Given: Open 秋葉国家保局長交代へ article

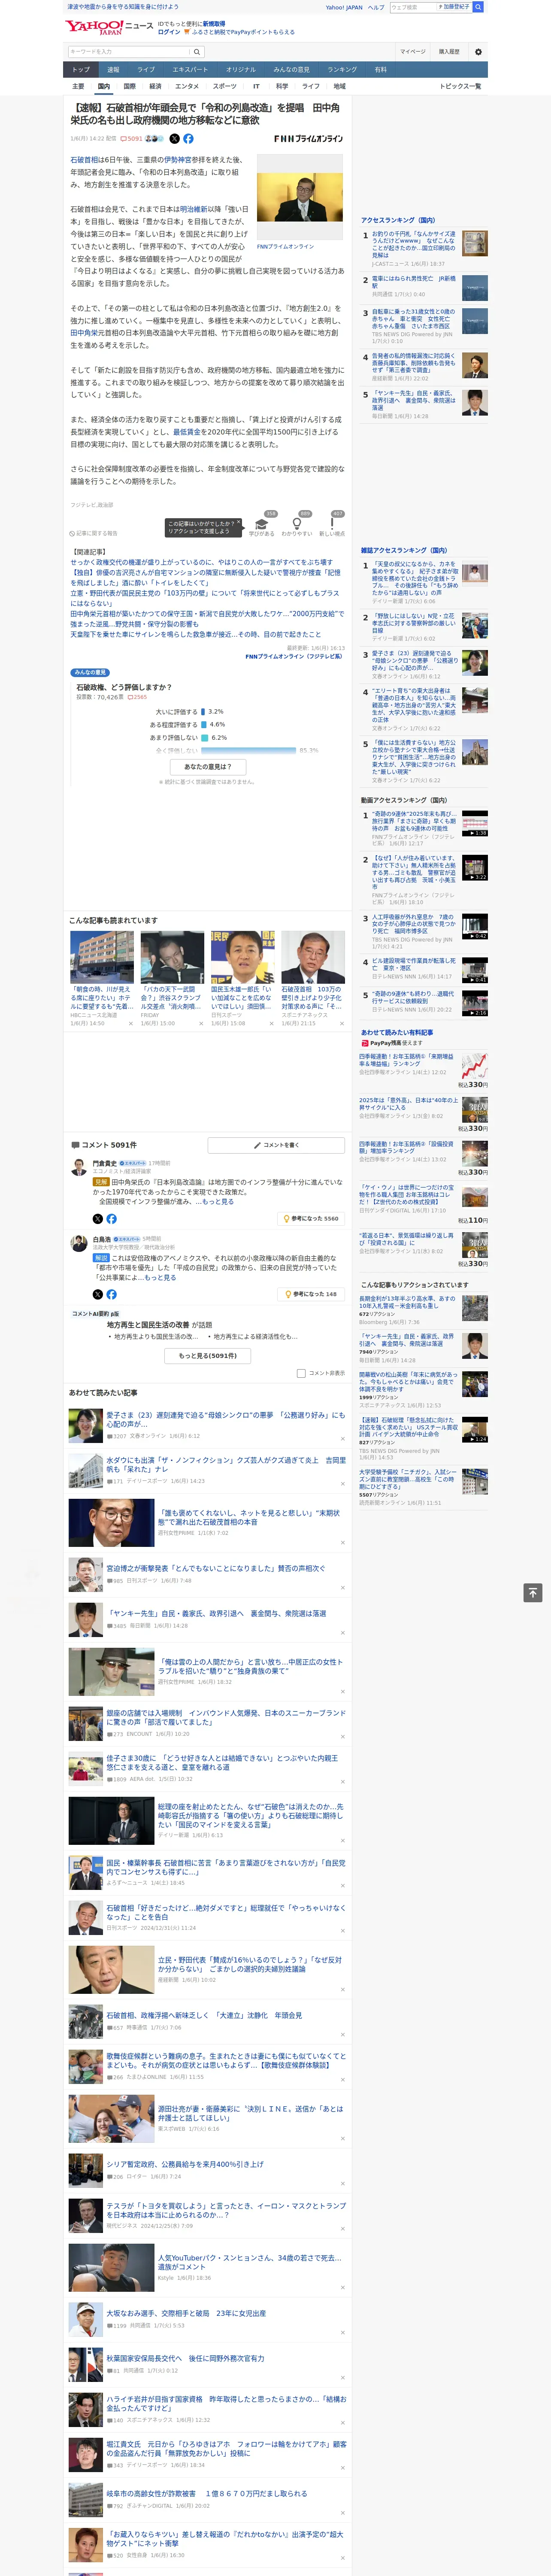Looking at the screenshot, I should 185,2358.
